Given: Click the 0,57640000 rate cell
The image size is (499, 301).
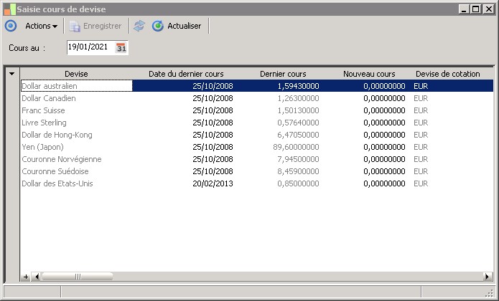Looking at the screenshot, I should pyautogui.click(x=298, y=123).
